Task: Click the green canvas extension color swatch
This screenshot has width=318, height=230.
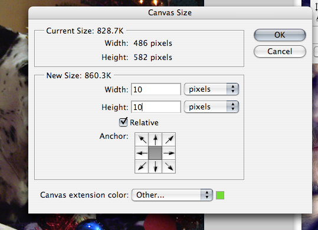Action: (220, 195)
